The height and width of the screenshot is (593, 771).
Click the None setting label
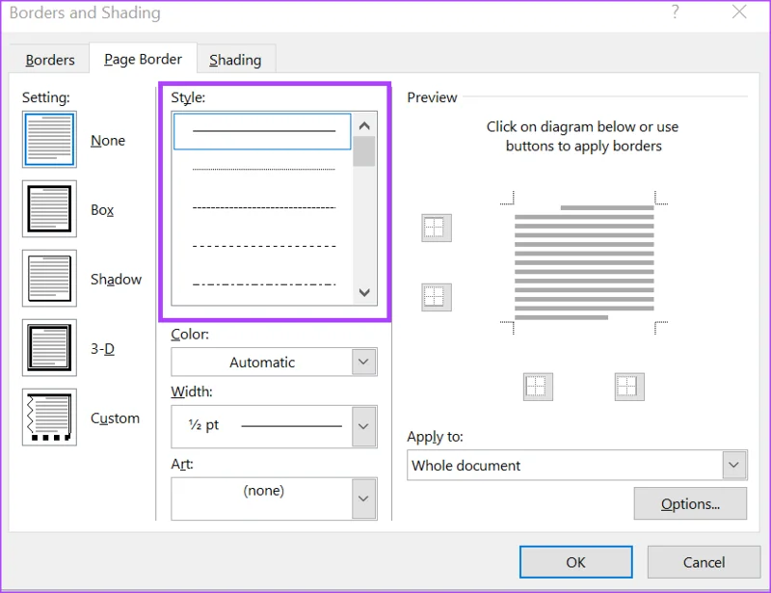[x=108, y=140]
